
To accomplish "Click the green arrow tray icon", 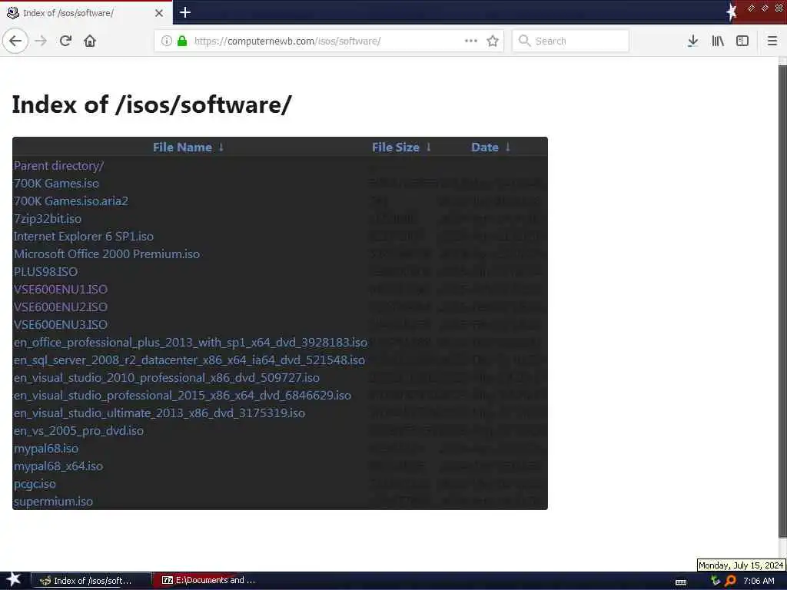I will point(716,581).
